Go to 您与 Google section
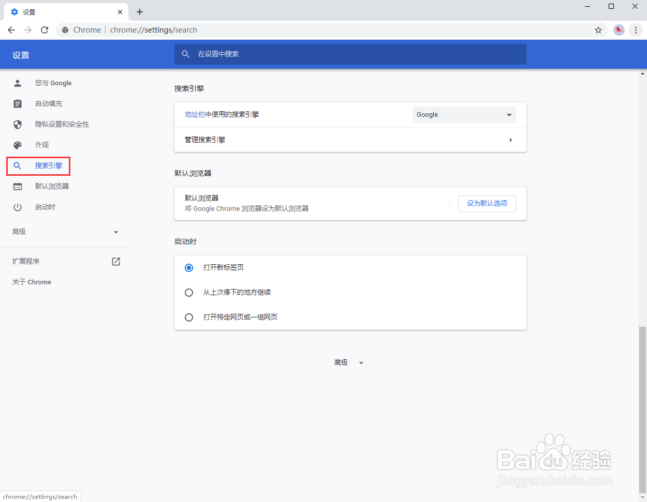Viewport: 647px width, 502px height. point(53,83)
